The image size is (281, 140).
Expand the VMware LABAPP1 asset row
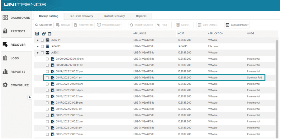pos(38,40)
